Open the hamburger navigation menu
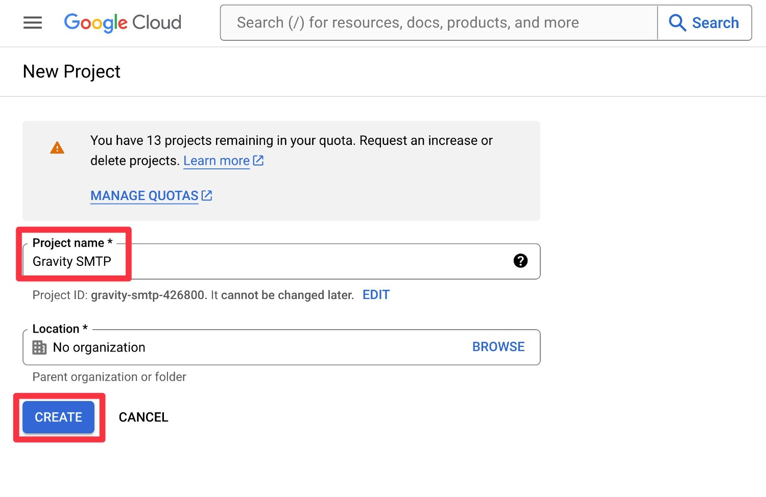The image size is (766, 497). point(33,22)
